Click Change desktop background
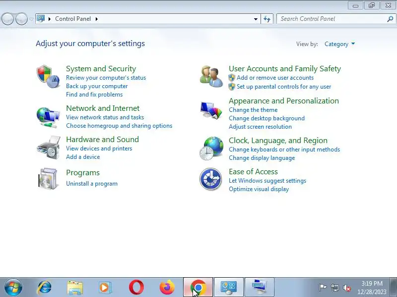Image resolution: width=397 pixels, height=297 pixels. 266,118
